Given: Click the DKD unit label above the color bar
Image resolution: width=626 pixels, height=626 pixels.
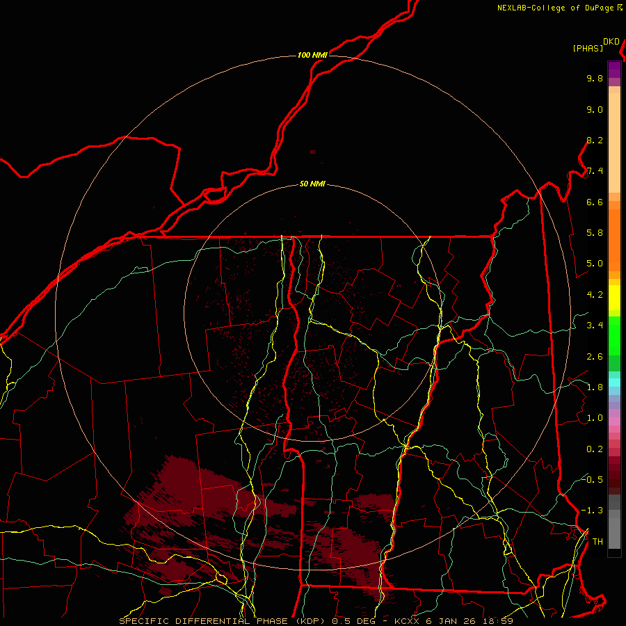Looking at the screenshot, I should (x=611, y=42).
